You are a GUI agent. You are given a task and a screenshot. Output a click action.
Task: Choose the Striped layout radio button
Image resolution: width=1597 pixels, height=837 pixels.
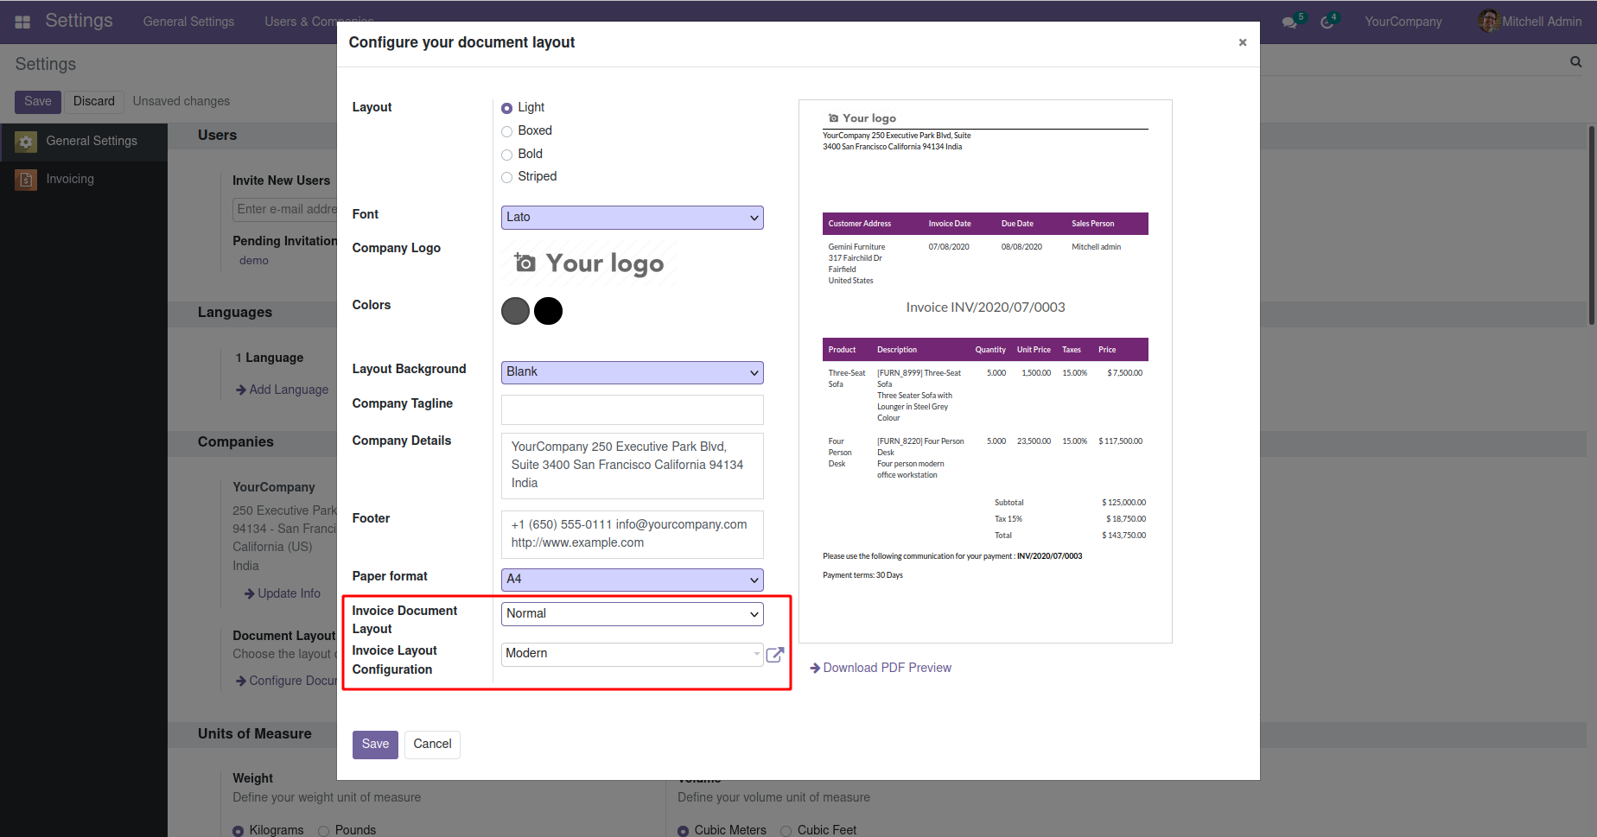(x=507, y=177)
